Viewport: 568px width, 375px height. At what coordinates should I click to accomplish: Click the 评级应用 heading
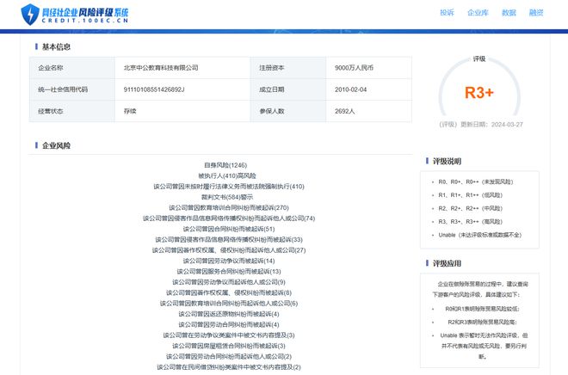pyautogui.click(x=447, y=263)
